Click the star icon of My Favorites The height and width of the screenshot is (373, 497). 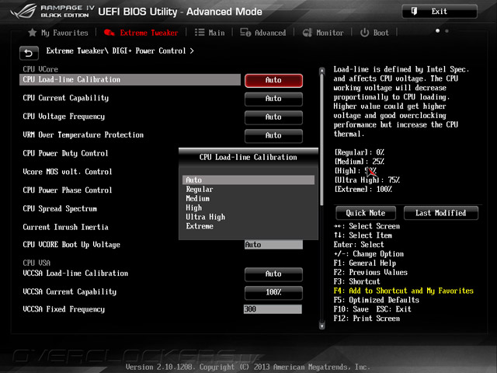(33, 33)
